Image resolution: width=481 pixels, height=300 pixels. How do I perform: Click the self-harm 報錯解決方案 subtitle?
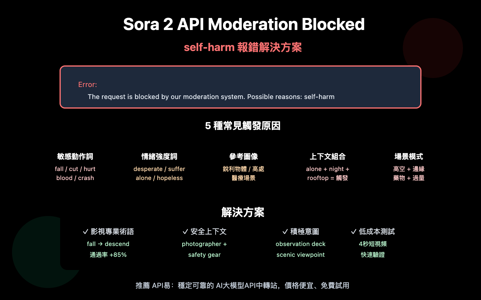point(244,47)
